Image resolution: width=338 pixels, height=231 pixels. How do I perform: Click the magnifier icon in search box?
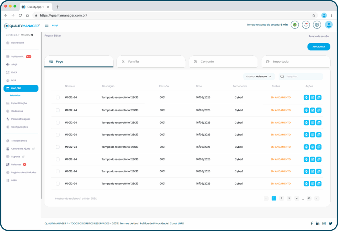[282, 76]
